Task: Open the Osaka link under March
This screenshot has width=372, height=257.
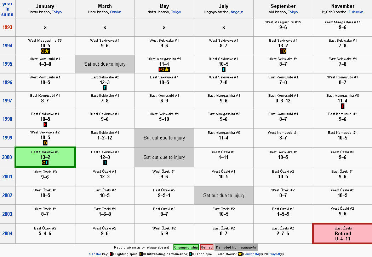Action: (115, 12)
